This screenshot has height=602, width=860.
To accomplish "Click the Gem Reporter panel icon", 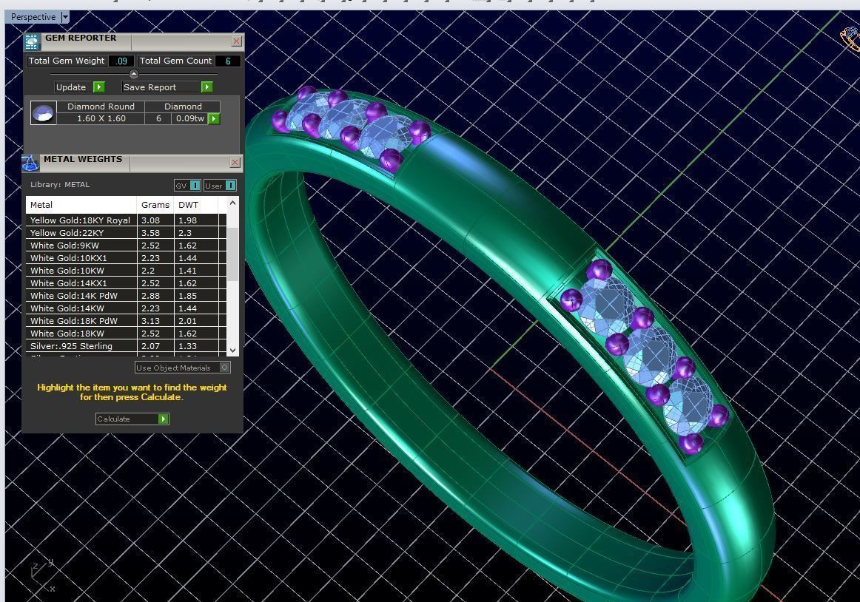I will (x=32, y=41).
